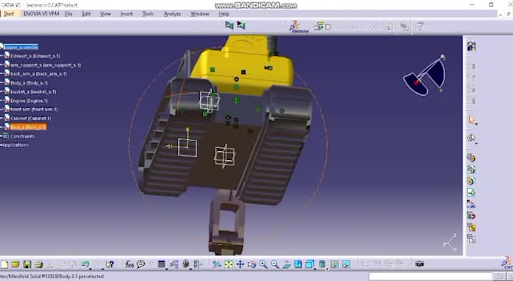Click the camera capture icon
This screenshot has width=513, height=281.
(x=419, y=264)
